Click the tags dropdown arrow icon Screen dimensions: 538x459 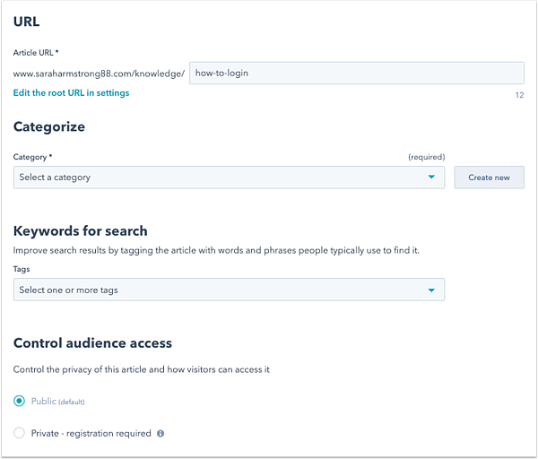[431, 290]
